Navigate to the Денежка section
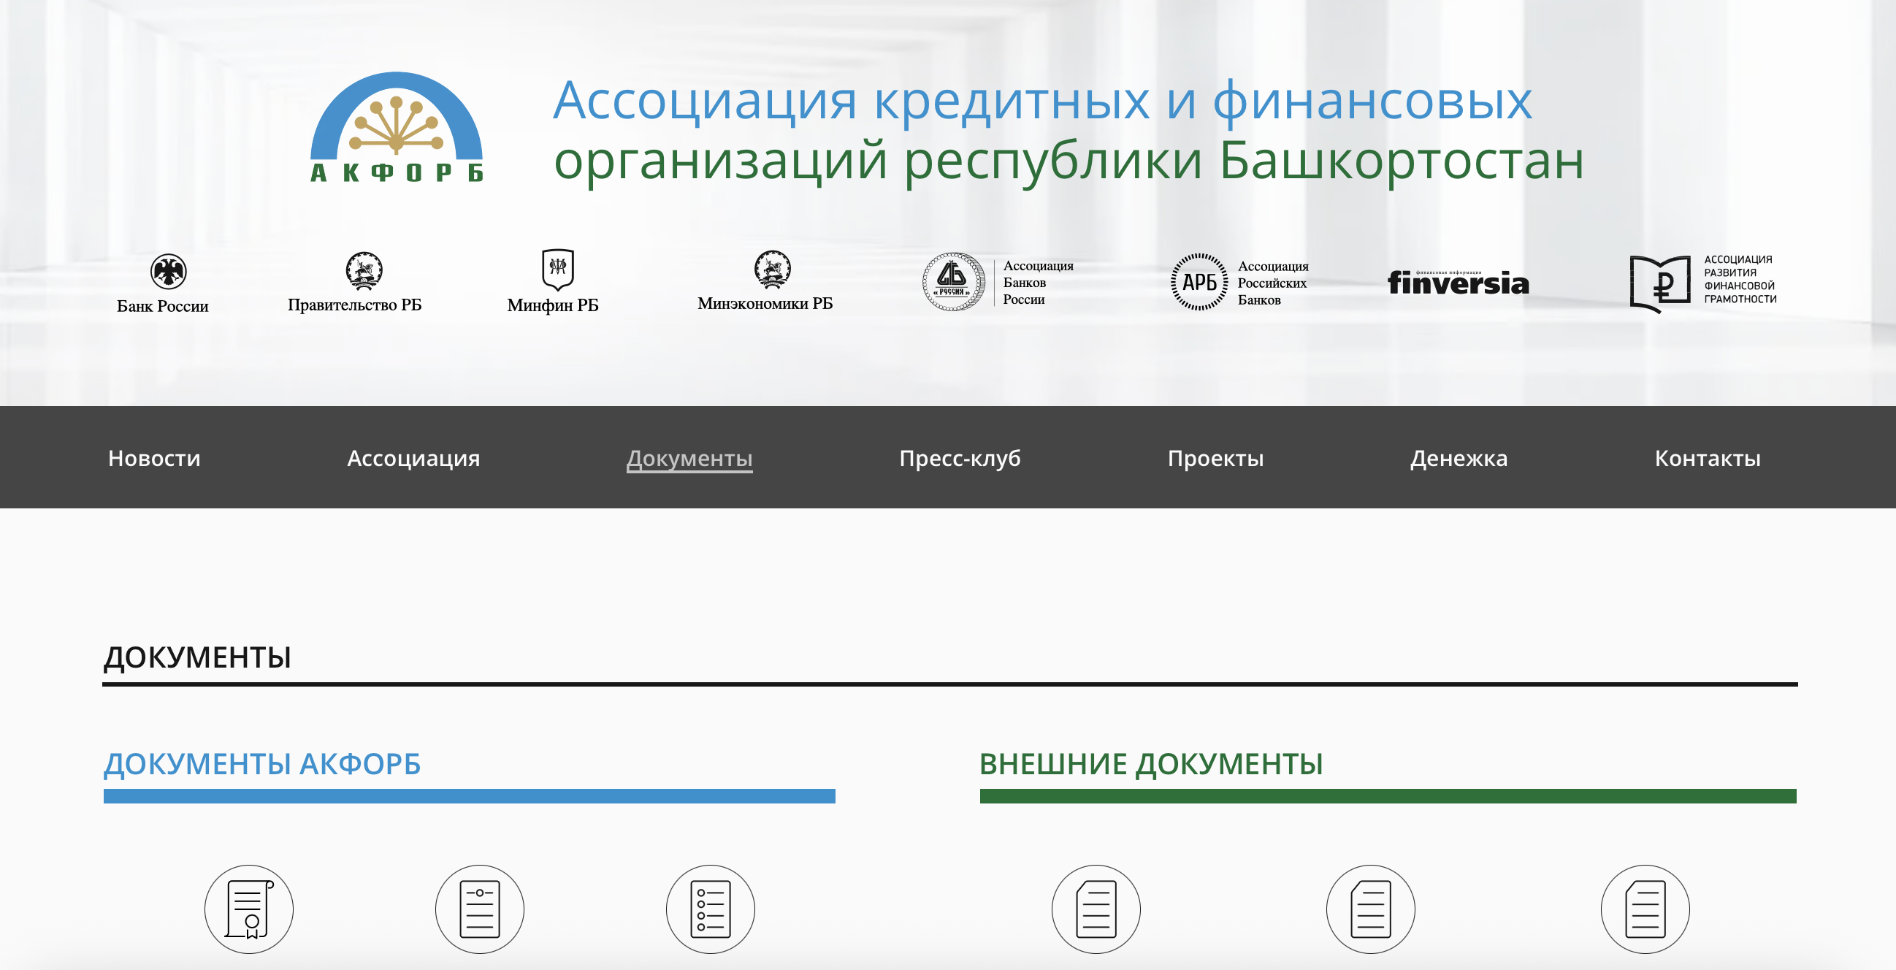The image size is (1896, 970). point(1458,458)
